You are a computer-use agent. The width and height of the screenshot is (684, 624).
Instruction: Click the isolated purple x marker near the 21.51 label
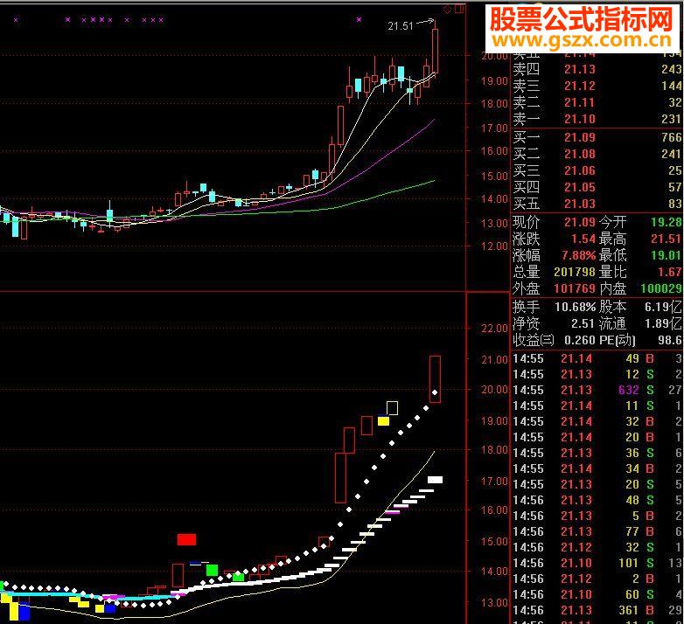coord(359,19)
